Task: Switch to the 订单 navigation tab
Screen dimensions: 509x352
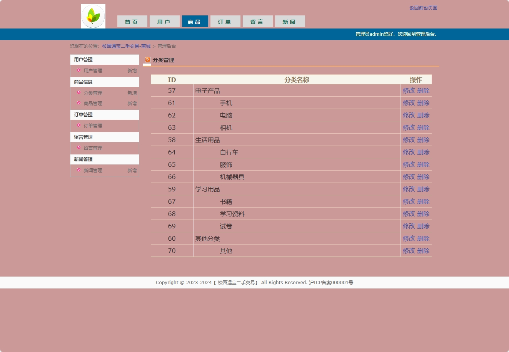Action: point(225,22)
